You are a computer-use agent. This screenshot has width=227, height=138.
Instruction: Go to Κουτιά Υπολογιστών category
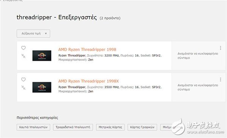[33, 127]
